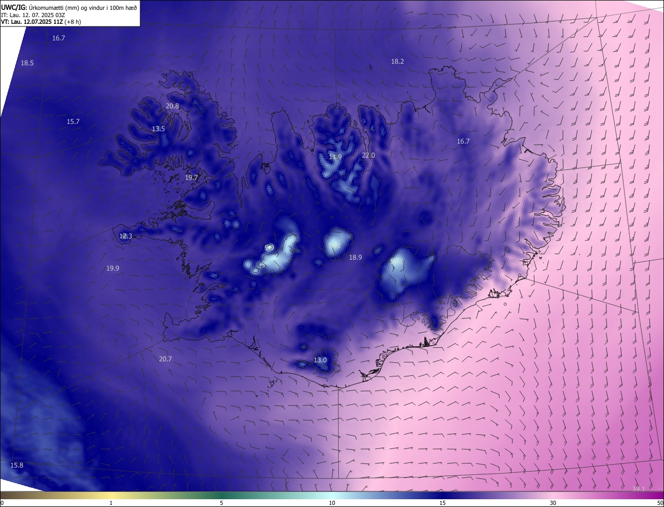The image size is (664, 507).
Task: Click the colorbar tick label 1
Action: tap(111, 503)
